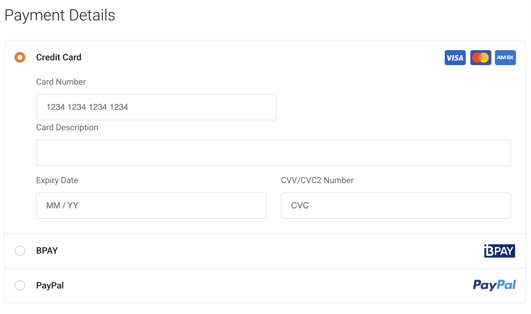The image size is (531, 314).
Task: Focus the Card Number input field
Action: pyautogui.click(x=156, y=107)
